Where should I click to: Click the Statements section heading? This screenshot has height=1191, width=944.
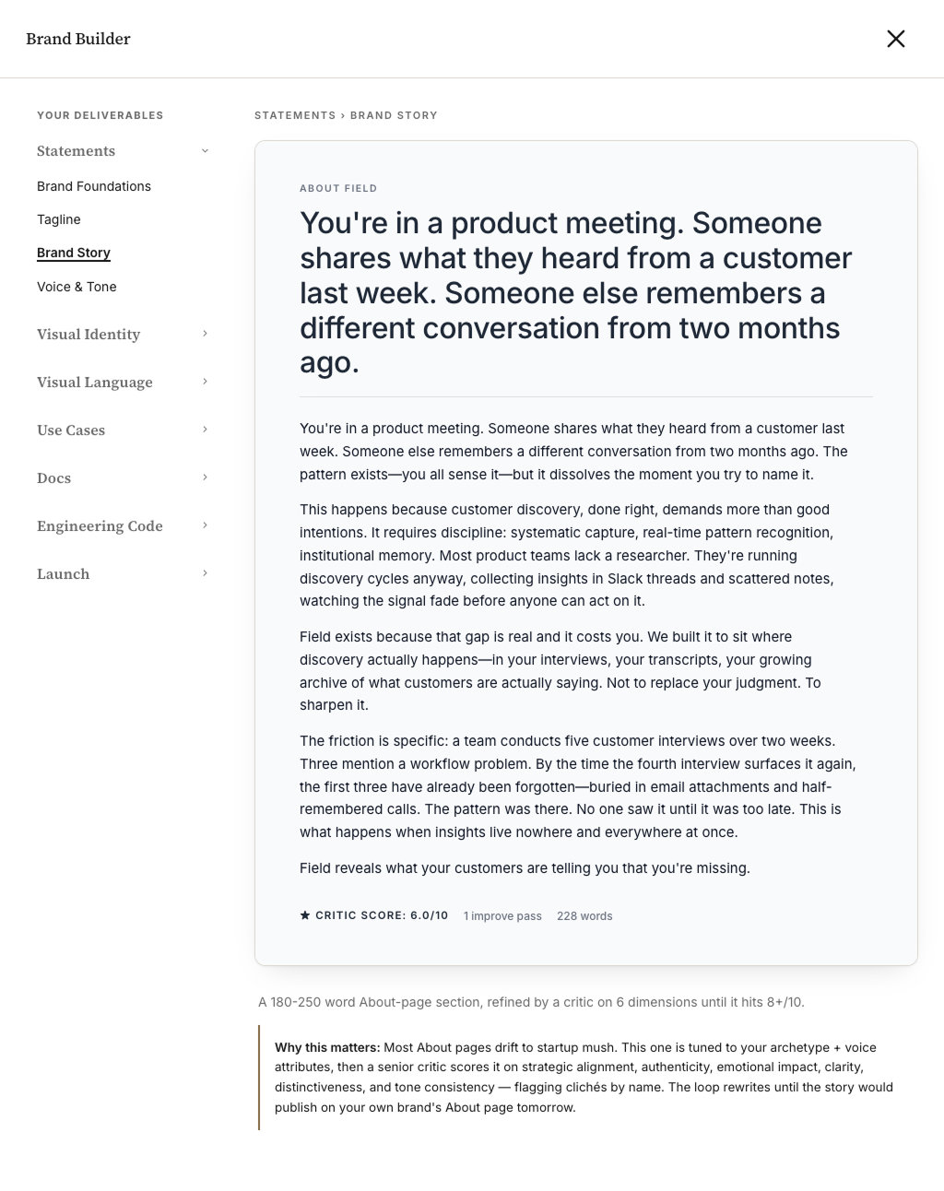click(77, 151)
